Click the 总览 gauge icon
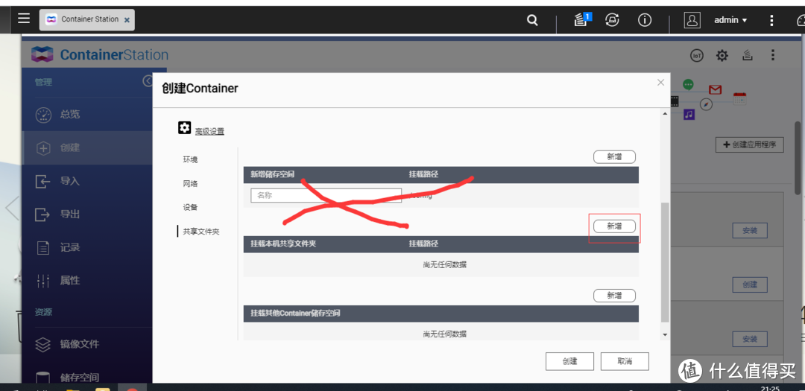Image resolution: width=805 pixels, height=391 pixels. (x=43, y=115)
